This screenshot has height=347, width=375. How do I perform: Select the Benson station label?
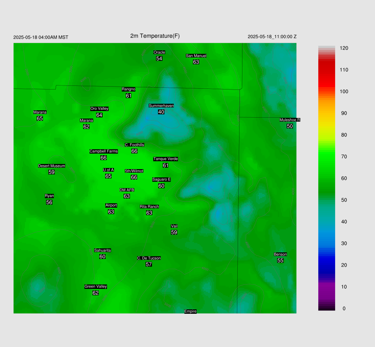280,254
